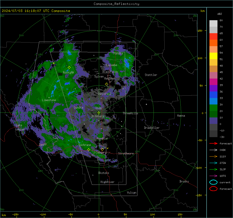Click the yellow diamond marker above RockyMH
The width and height of the screenshot is (233, 218).
coord(69,68)
